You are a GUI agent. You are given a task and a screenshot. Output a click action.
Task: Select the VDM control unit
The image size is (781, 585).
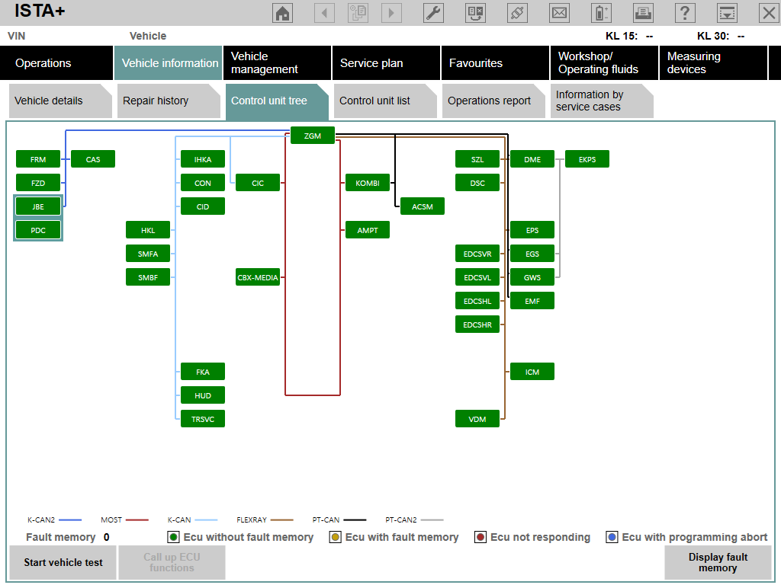click(477, 420)
